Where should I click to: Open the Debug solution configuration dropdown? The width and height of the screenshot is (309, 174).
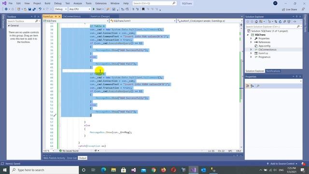point(61,9)
